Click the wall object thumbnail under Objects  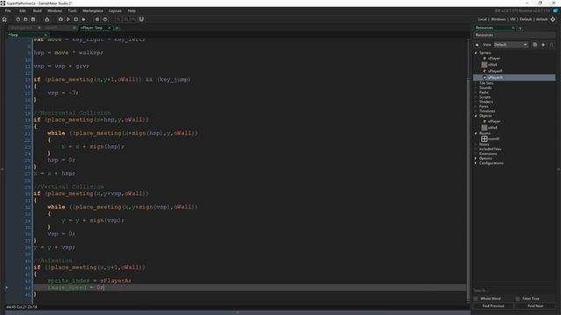[x=484, y=128]
